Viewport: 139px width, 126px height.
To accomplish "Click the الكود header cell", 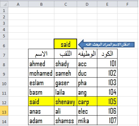I will [107, 54].
